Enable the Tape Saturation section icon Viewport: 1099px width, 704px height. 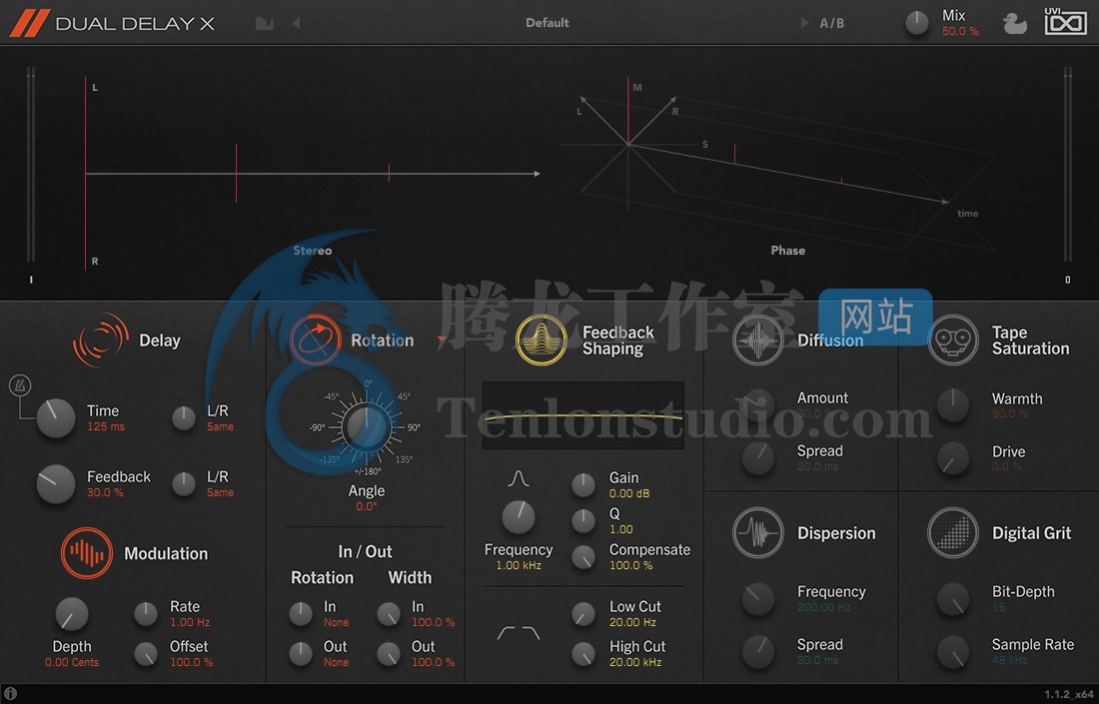(x=952, y=340)
